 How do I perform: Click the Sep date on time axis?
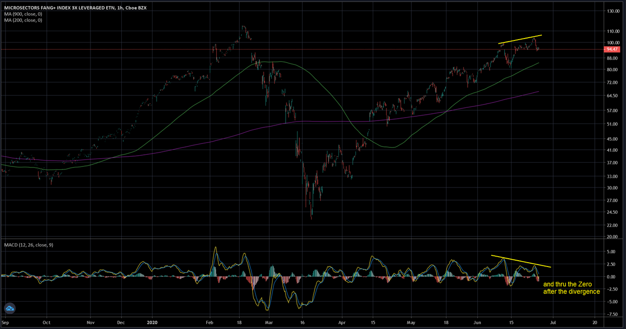pyautogui.click(x=5, y=323)
